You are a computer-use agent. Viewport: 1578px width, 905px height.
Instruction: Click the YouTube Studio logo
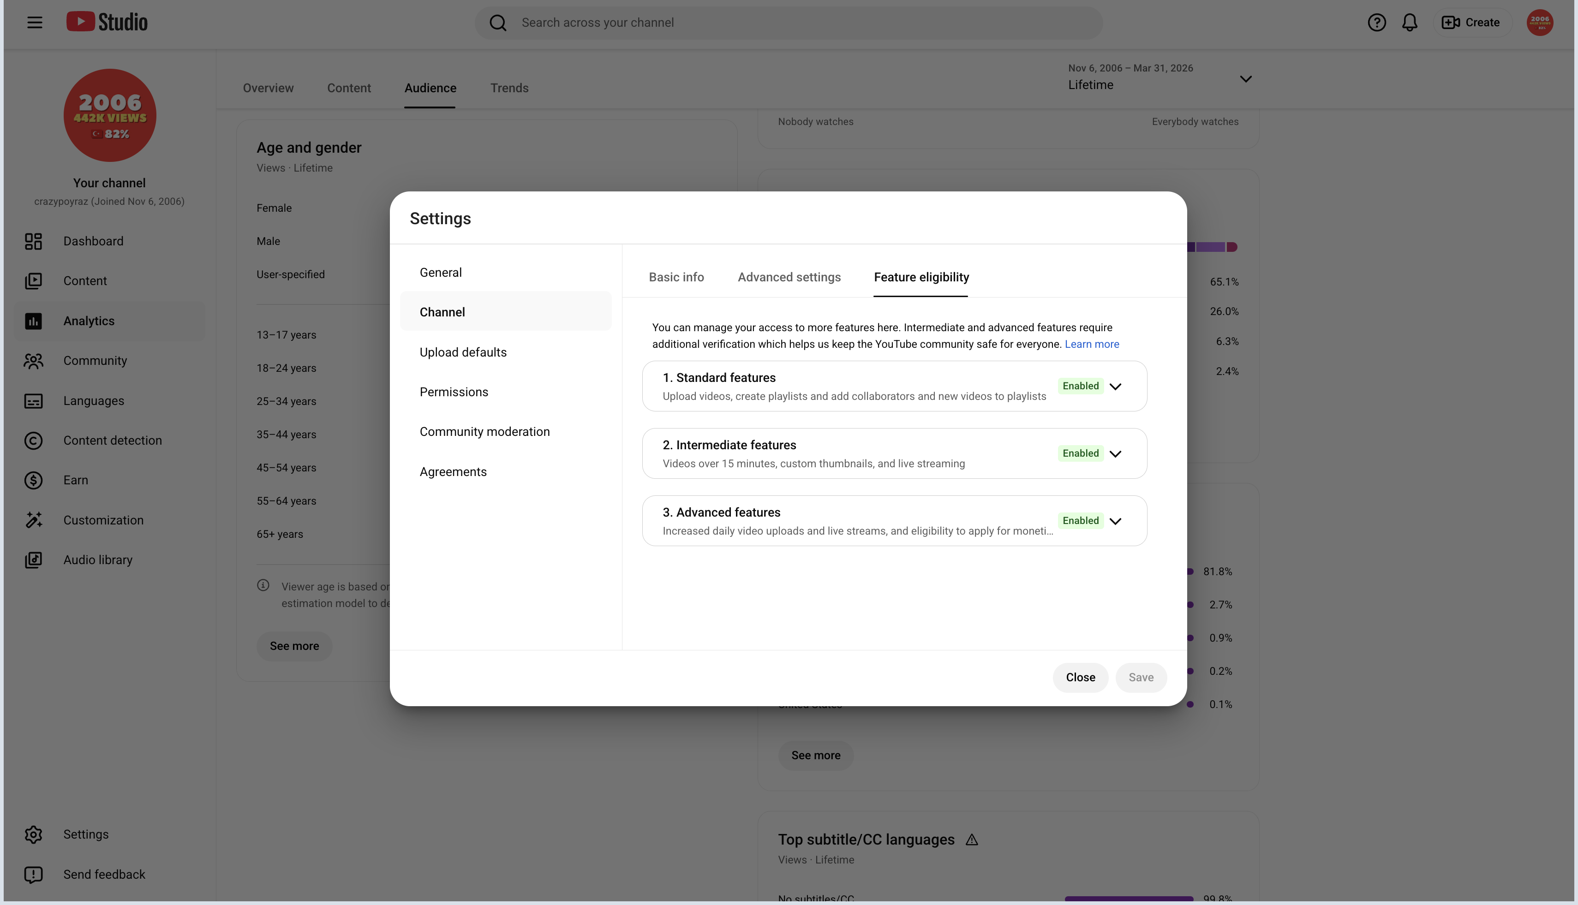coord(107,22)
